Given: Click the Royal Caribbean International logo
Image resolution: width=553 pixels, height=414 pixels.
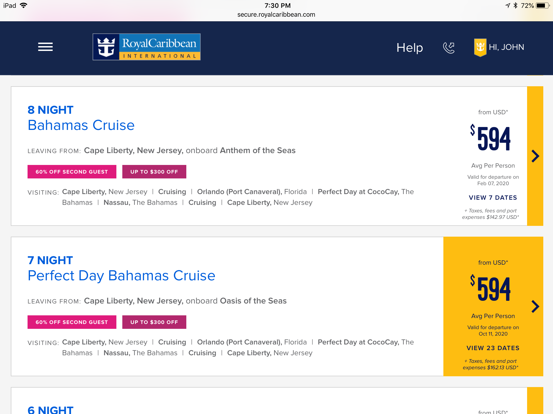Looking at the screenshot, I should pos(147,47).
